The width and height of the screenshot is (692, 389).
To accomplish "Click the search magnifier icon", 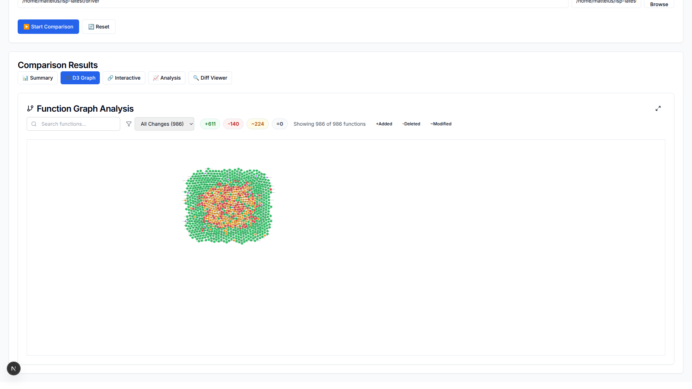I will 34,124.
